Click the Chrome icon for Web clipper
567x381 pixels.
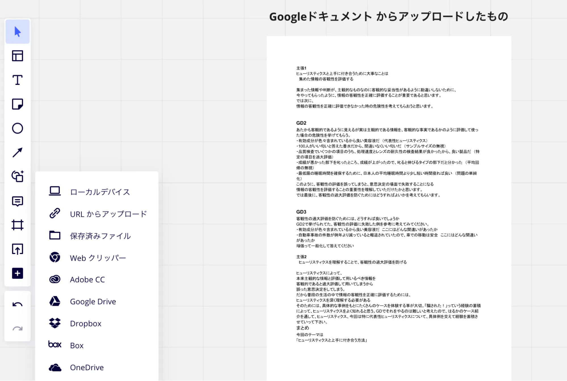pyautogui.click(x=55, y=257)
